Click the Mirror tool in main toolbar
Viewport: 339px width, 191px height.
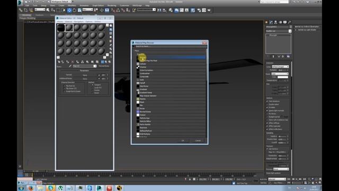coord(159,10)
